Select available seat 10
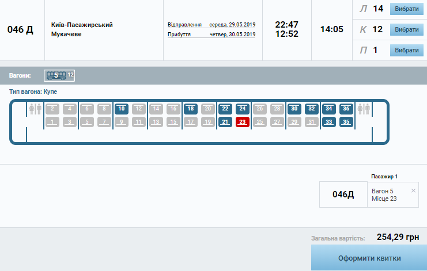 (x=122, y=109)
